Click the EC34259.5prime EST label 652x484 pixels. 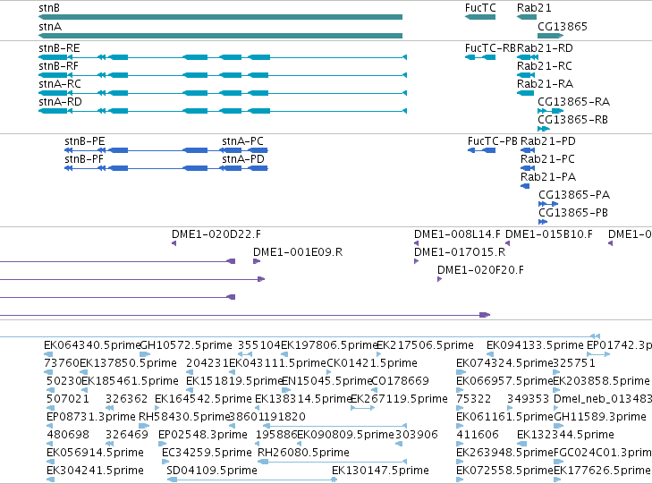tap(207, 453)
